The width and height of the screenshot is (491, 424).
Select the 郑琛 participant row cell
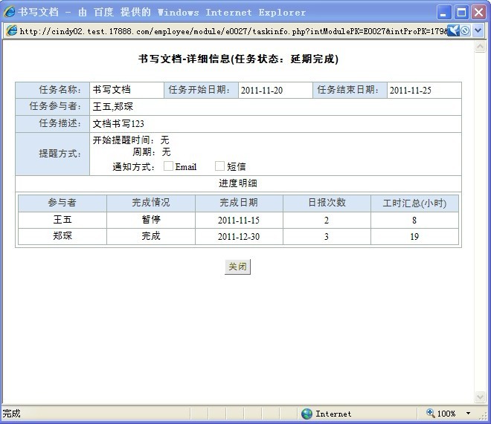click(x=62, y=236)
